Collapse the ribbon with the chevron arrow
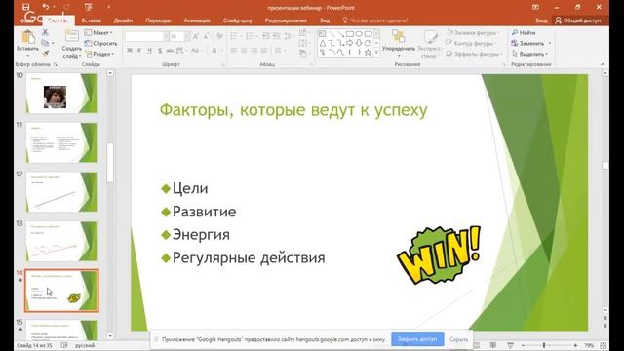 (x=603, y=64)
